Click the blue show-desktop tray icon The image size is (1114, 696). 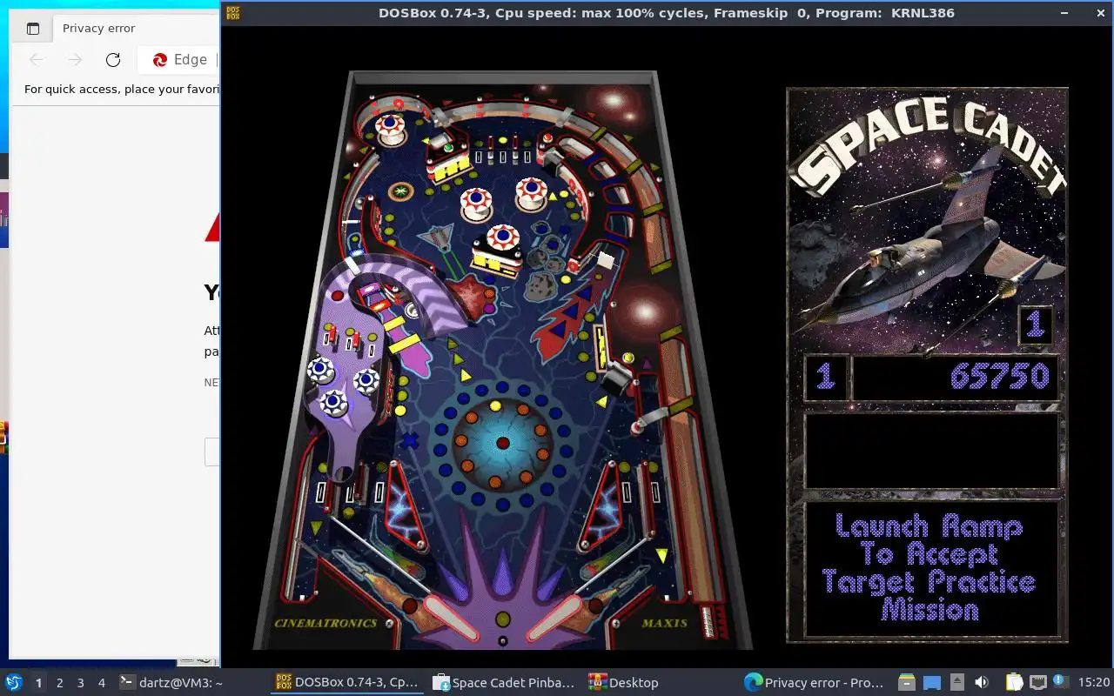click(932, 682)
